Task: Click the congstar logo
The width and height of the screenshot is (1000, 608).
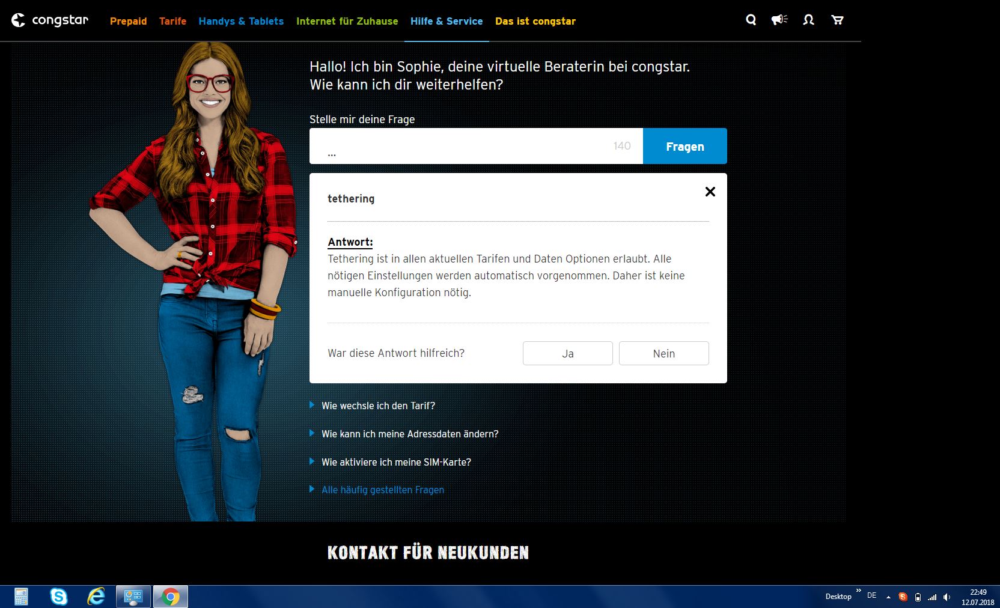Action: [x=50, y=20]
